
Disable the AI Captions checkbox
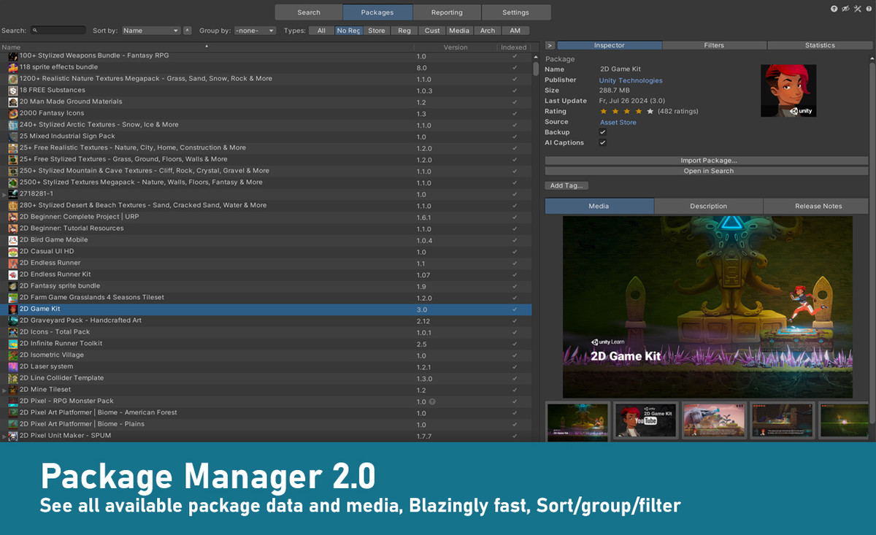point(602,143)
